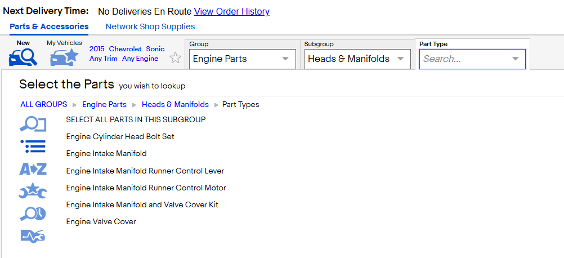Click SELECT ALL PARTS IN THIS SUBGROUP
This screenshot has height=258, width=564.
(136, 119)
